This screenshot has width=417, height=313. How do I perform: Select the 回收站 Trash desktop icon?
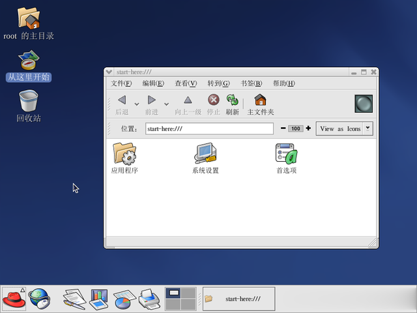coord(29,100)
